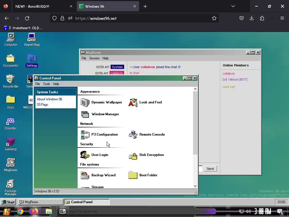Open User Login settings
This screenshot has width=289, height=217.
click(x=94, y=155)
